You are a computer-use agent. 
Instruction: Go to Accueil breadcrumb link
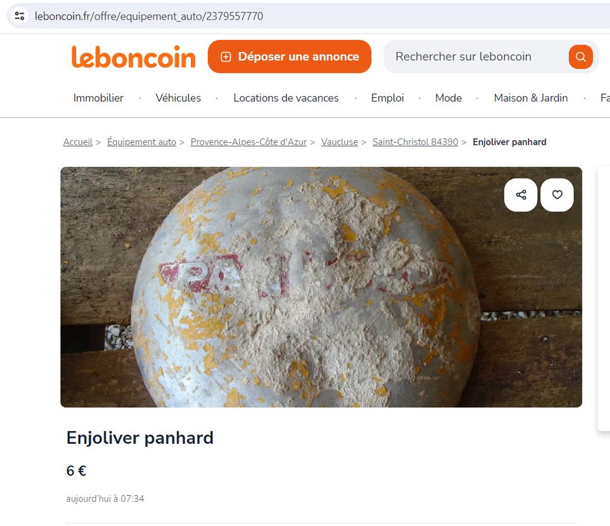[x=77, y=142]
